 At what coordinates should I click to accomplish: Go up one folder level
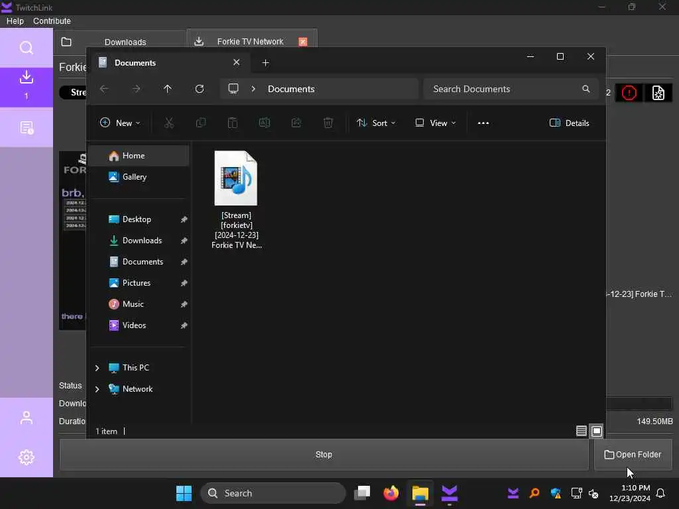[x=168, y=89]
